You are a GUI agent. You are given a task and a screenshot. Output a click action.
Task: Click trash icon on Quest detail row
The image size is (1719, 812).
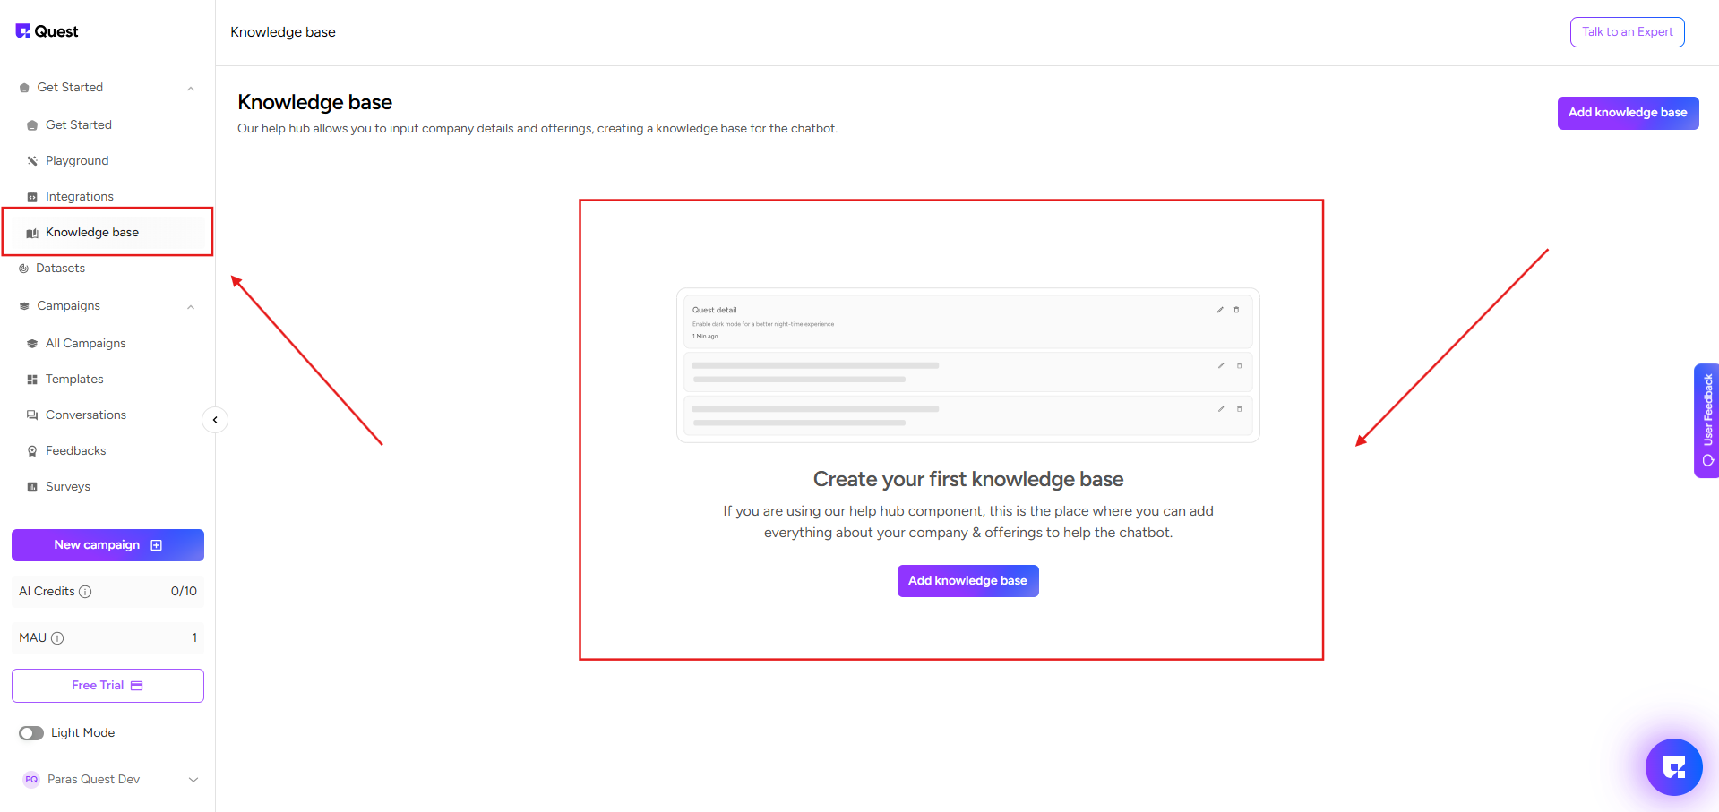[x=1236, y=310]
